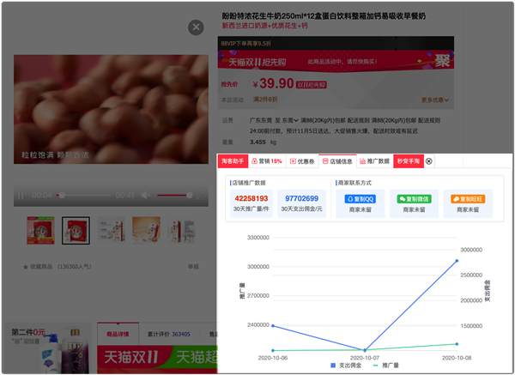Select the 店铺信息 tab

(x=337, y=161)
